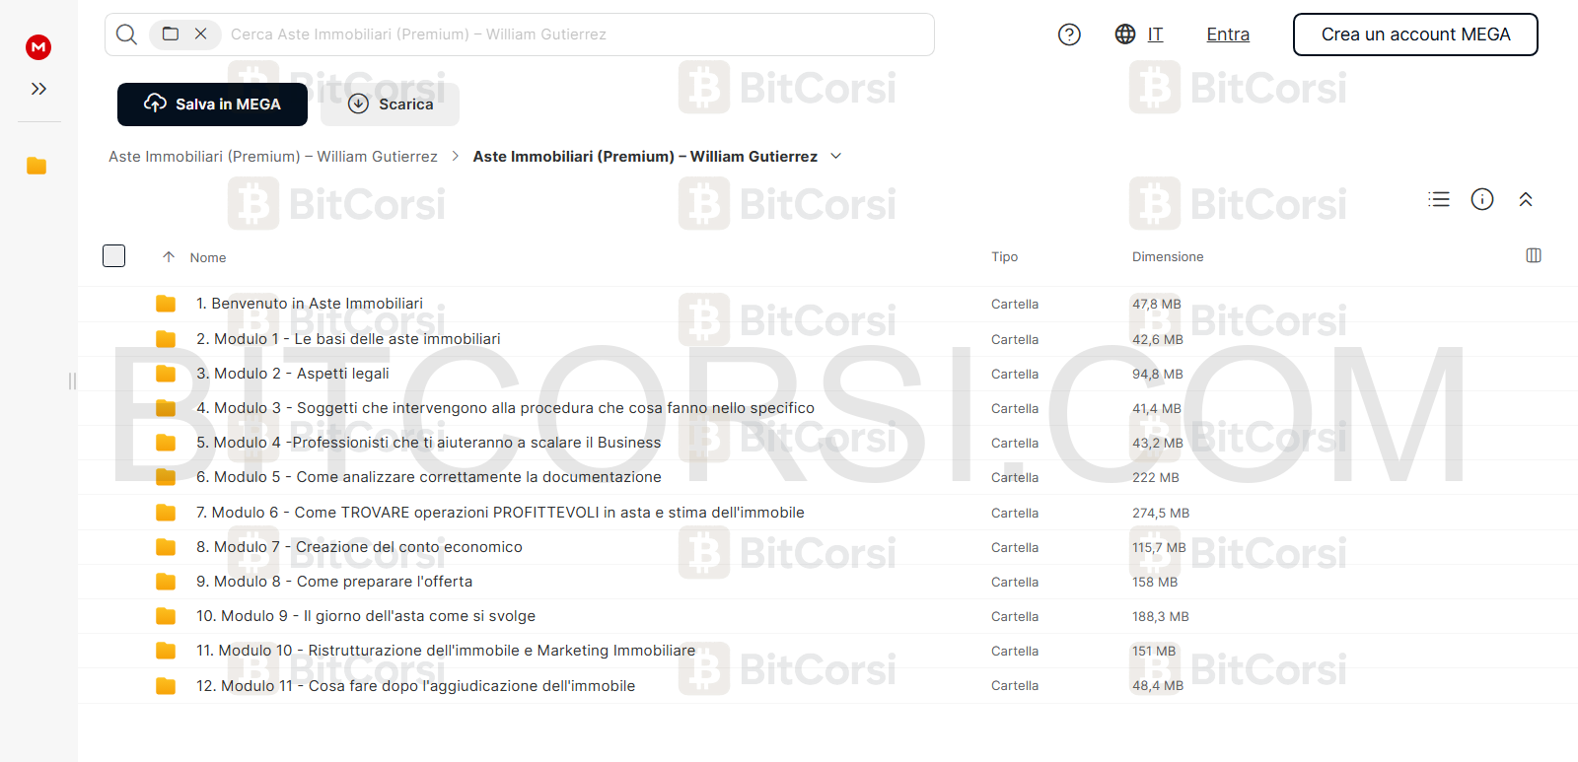Click folder icon of 12. Modulo 11 row
The height and width of the screenshot is (762, 1578).
166,686
